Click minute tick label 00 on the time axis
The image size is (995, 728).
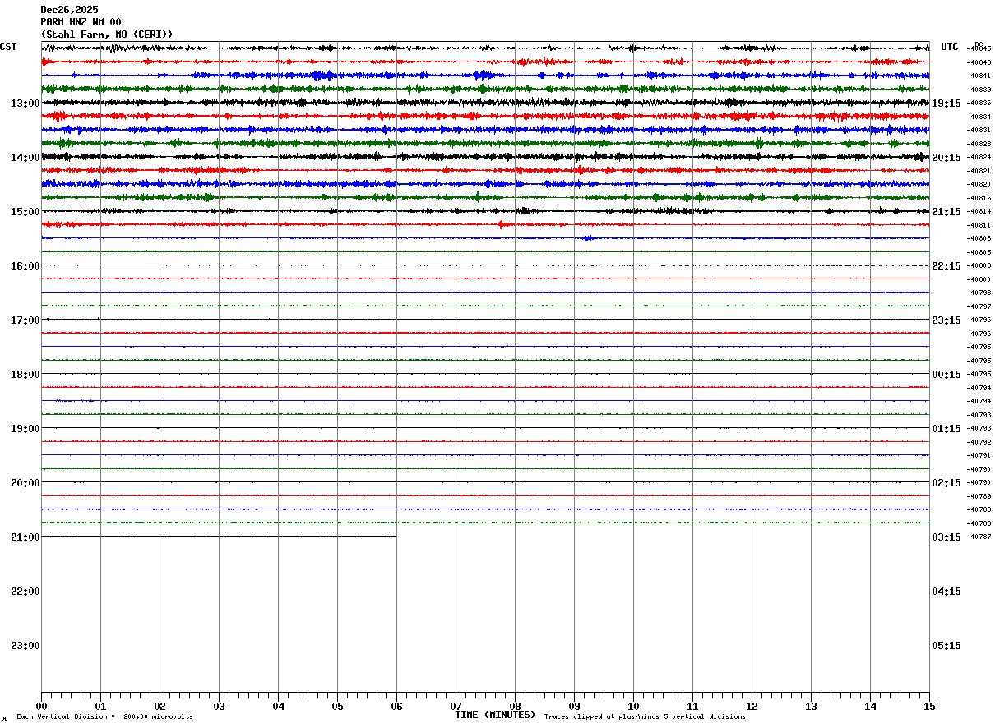point(41,707)
